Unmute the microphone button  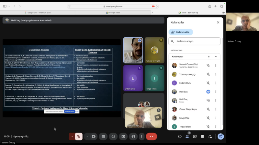(79, 136)
